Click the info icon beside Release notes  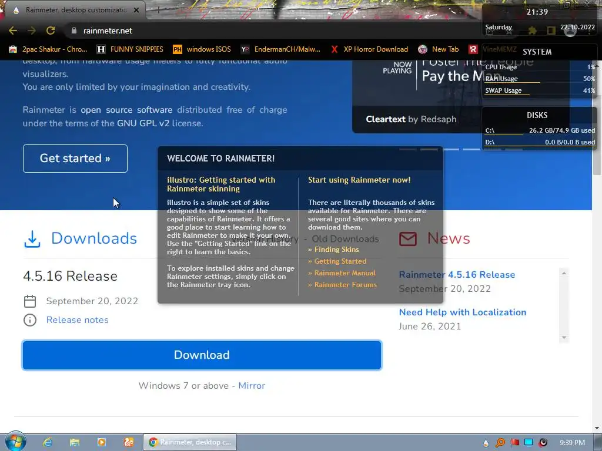point(30,320)
